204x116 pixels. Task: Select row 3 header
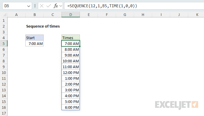(x=3, y=32)
